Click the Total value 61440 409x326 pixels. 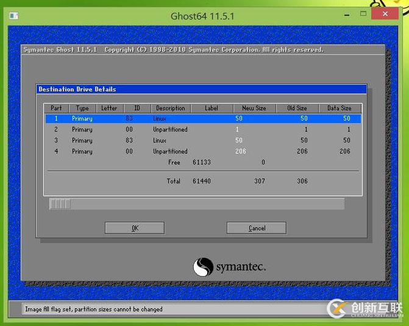click(202, 181)
